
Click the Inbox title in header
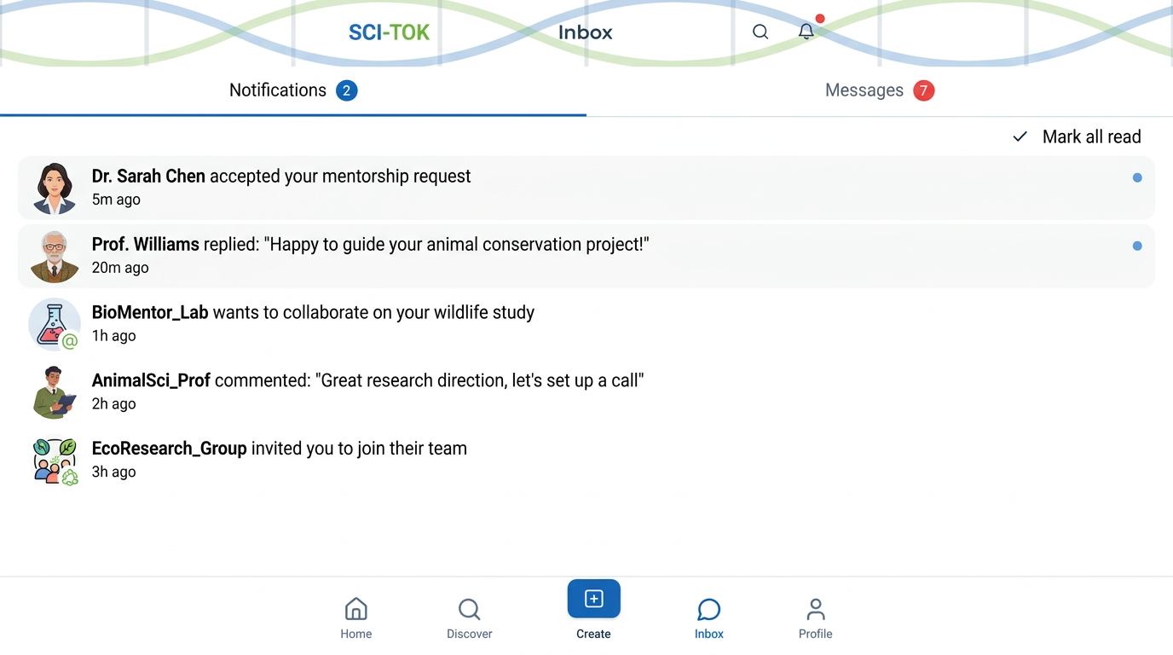(x=586, y=32)
